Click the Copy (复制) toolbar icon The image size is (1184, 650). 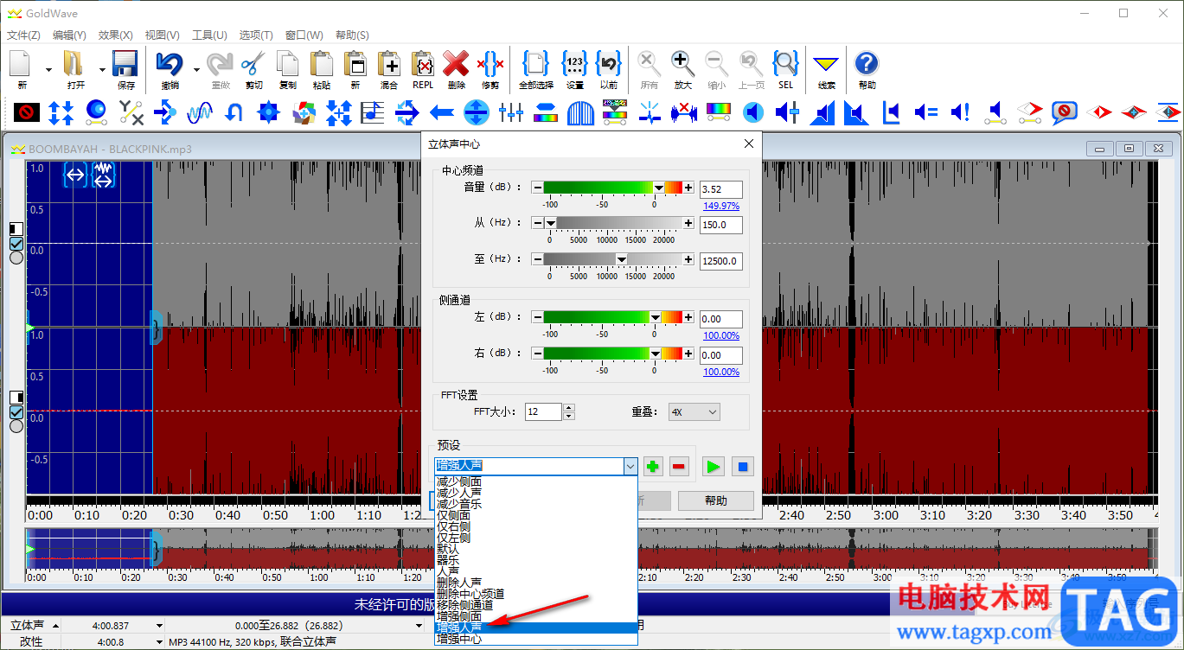[288, 65]
